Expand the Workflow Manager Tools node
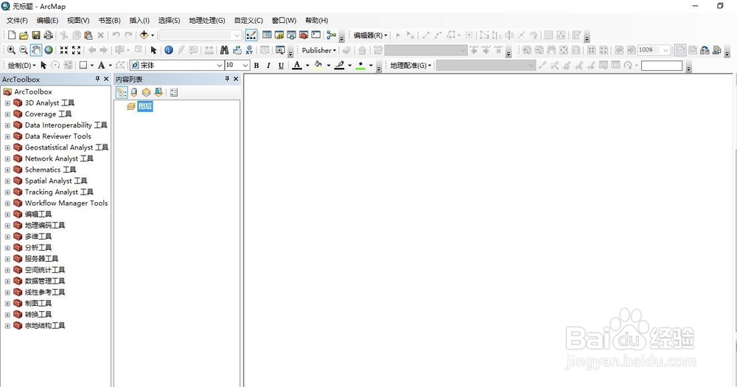 (7, 203)
